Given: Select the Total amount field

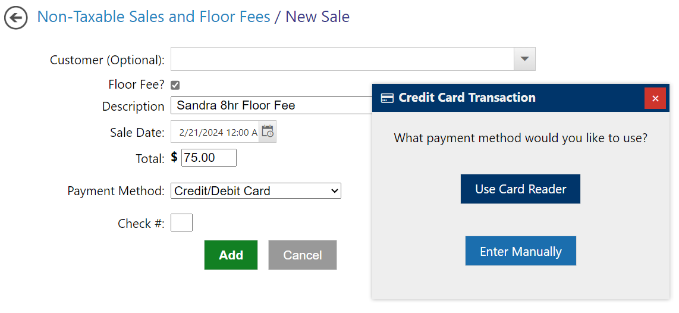Looking at the screenshot, I should [209, 158].
